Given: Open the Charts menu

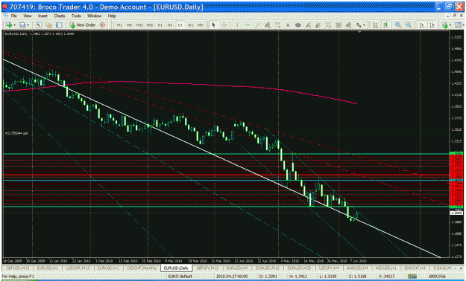Looking at the screenshot, I should (x=60, y=16).
